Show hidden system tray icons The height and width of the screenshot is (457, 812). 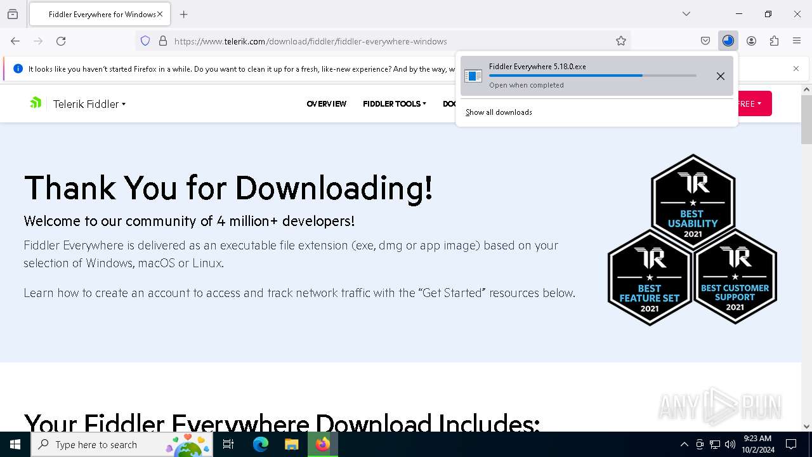684,444
